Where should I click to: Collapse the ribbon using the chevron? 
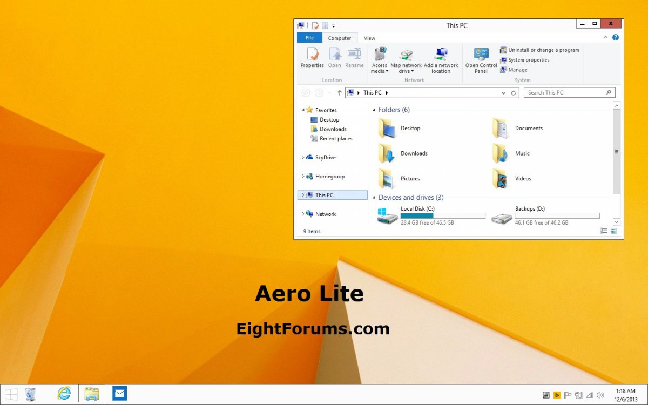pos(606,37)
